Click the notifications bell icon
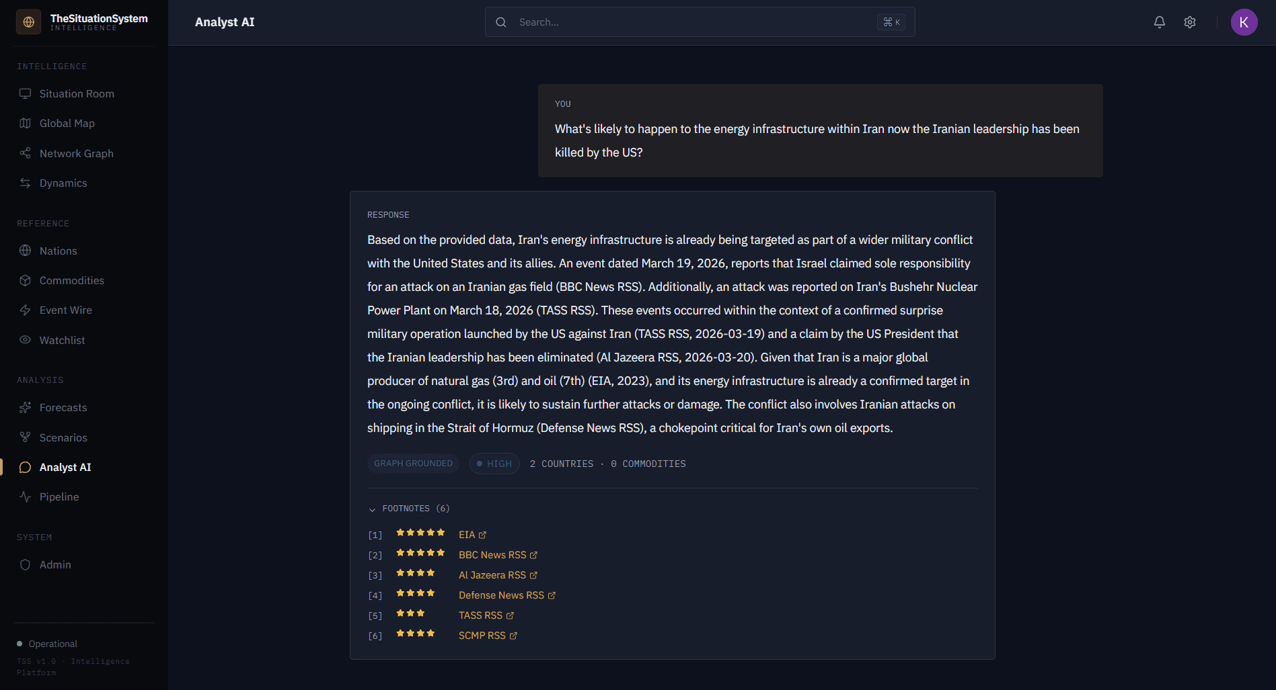The image size is (1276, 690). click(1160, 22)
